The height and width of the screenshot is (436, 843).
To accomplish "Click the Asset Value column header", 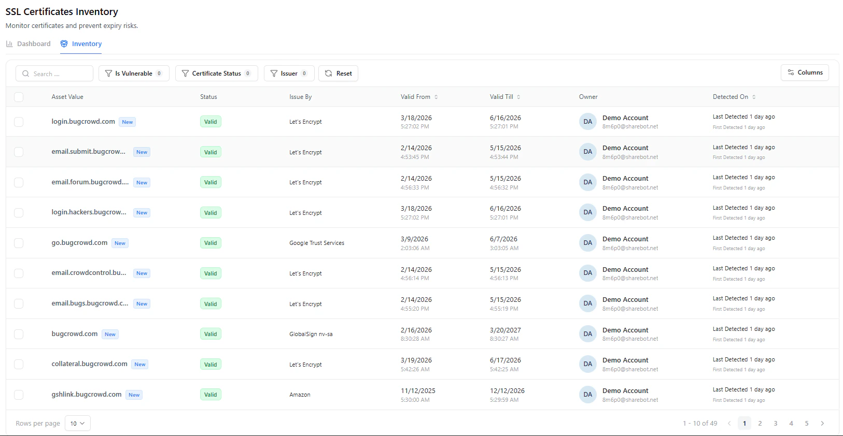I will (x=67, y=97).
